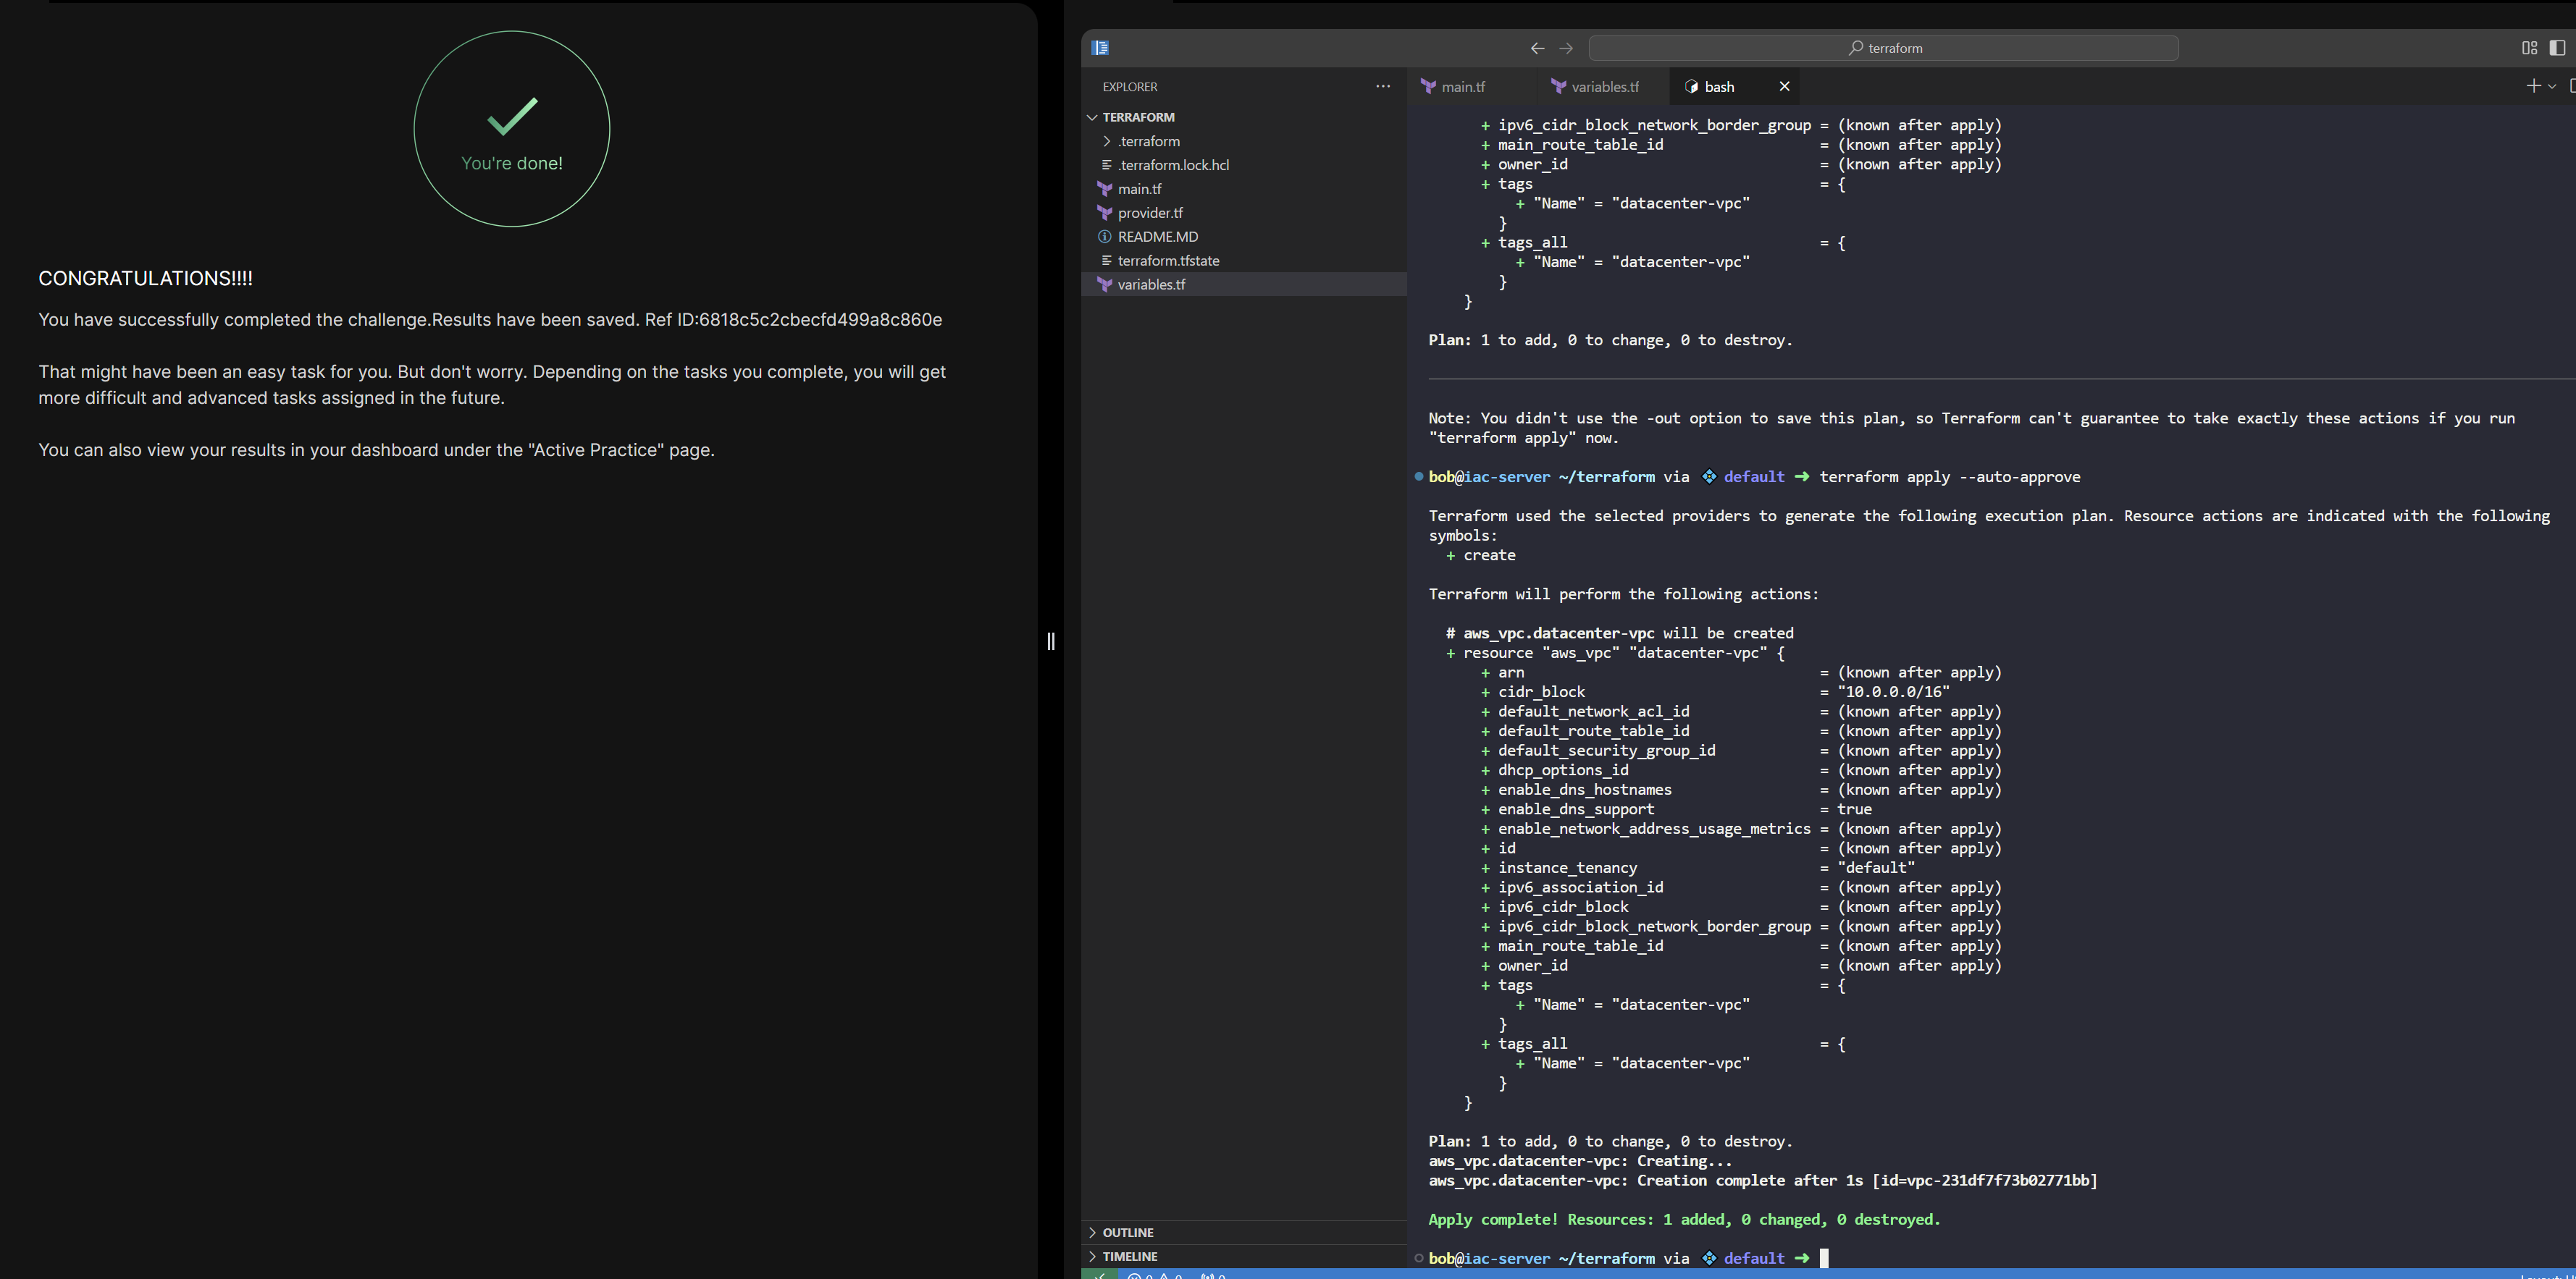Switch to the variables.tf tab
The width and height of the screenshot is (2576, 1279).
pyautogui.click(x=1604, y=87)
